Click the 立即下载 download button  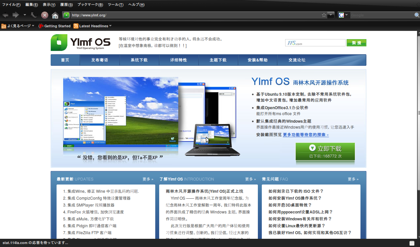click(325, 148)
